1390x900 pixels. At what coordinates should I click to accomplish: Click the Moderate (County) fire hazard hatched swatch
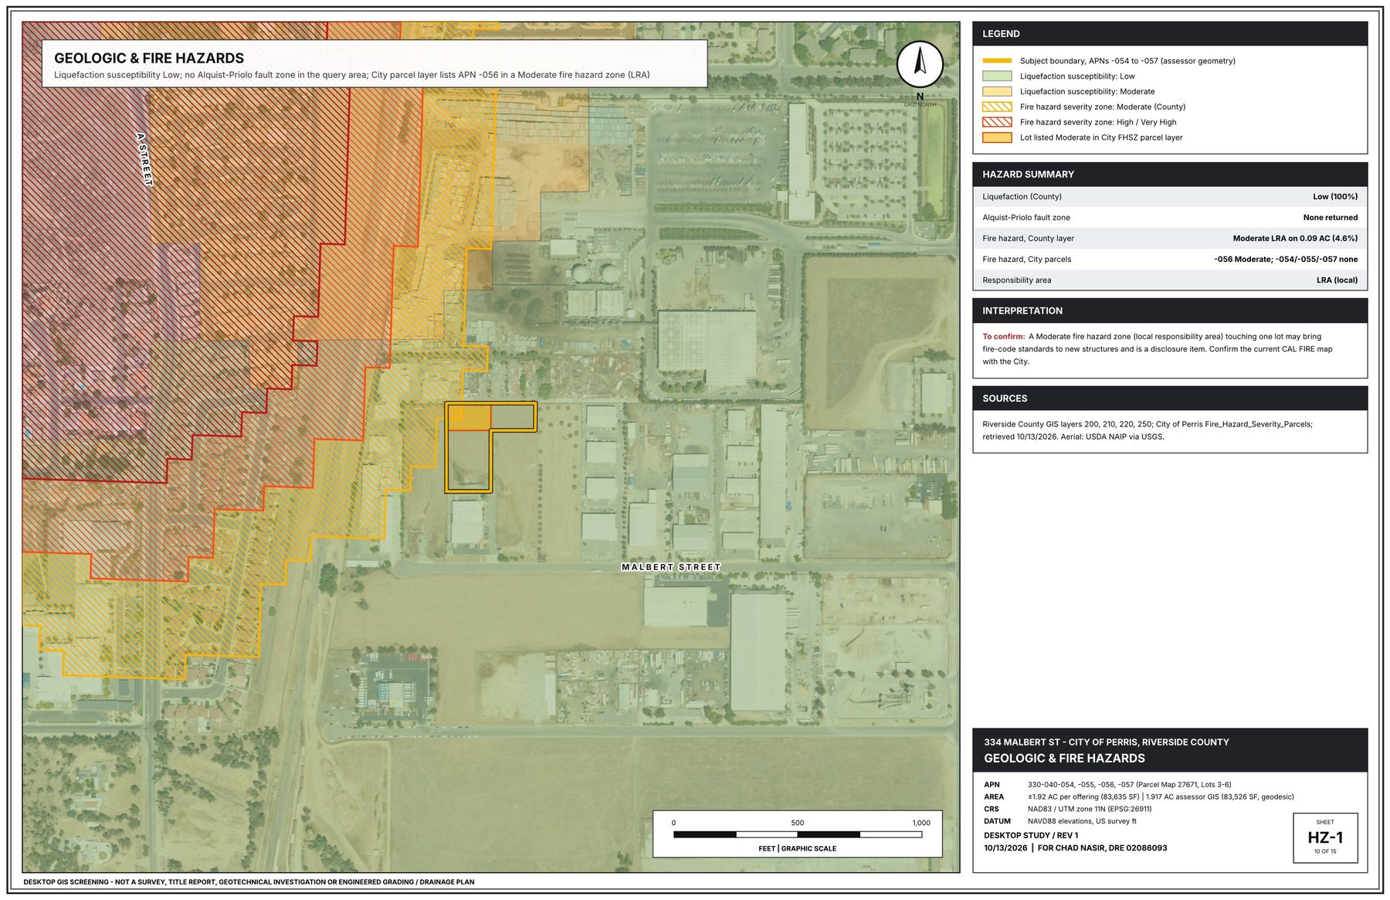[997, 107]
